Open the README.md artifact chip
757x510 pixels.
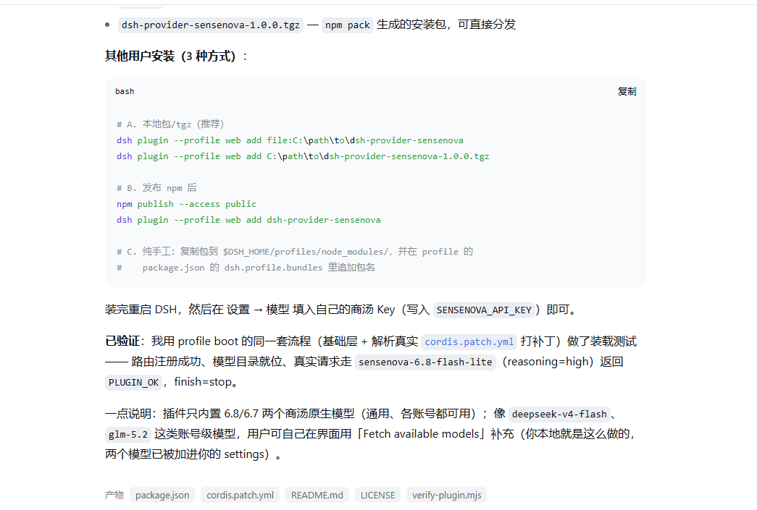tap(317, 495)
